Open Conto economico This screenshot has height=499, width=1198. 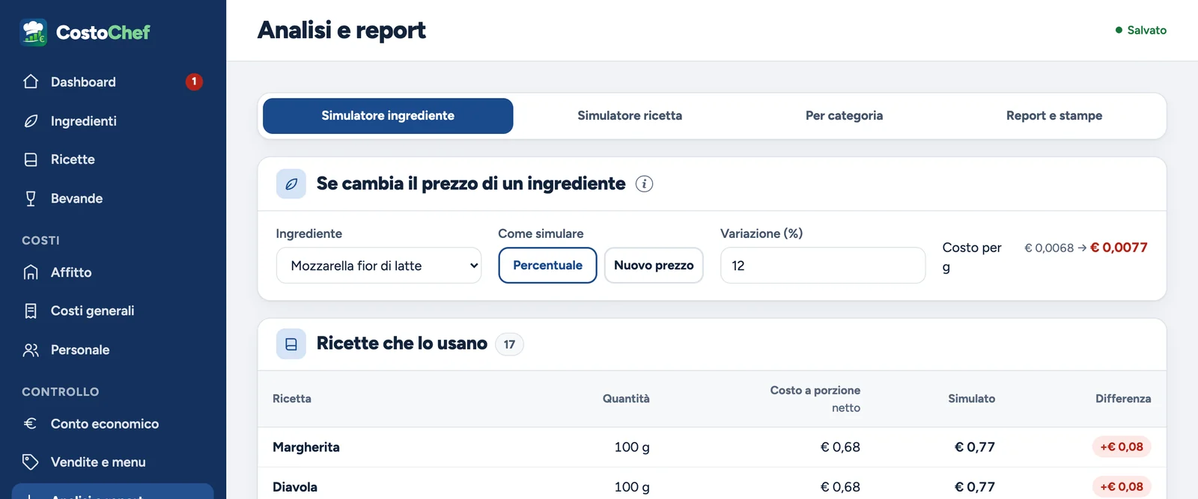(x=113, y=423)
